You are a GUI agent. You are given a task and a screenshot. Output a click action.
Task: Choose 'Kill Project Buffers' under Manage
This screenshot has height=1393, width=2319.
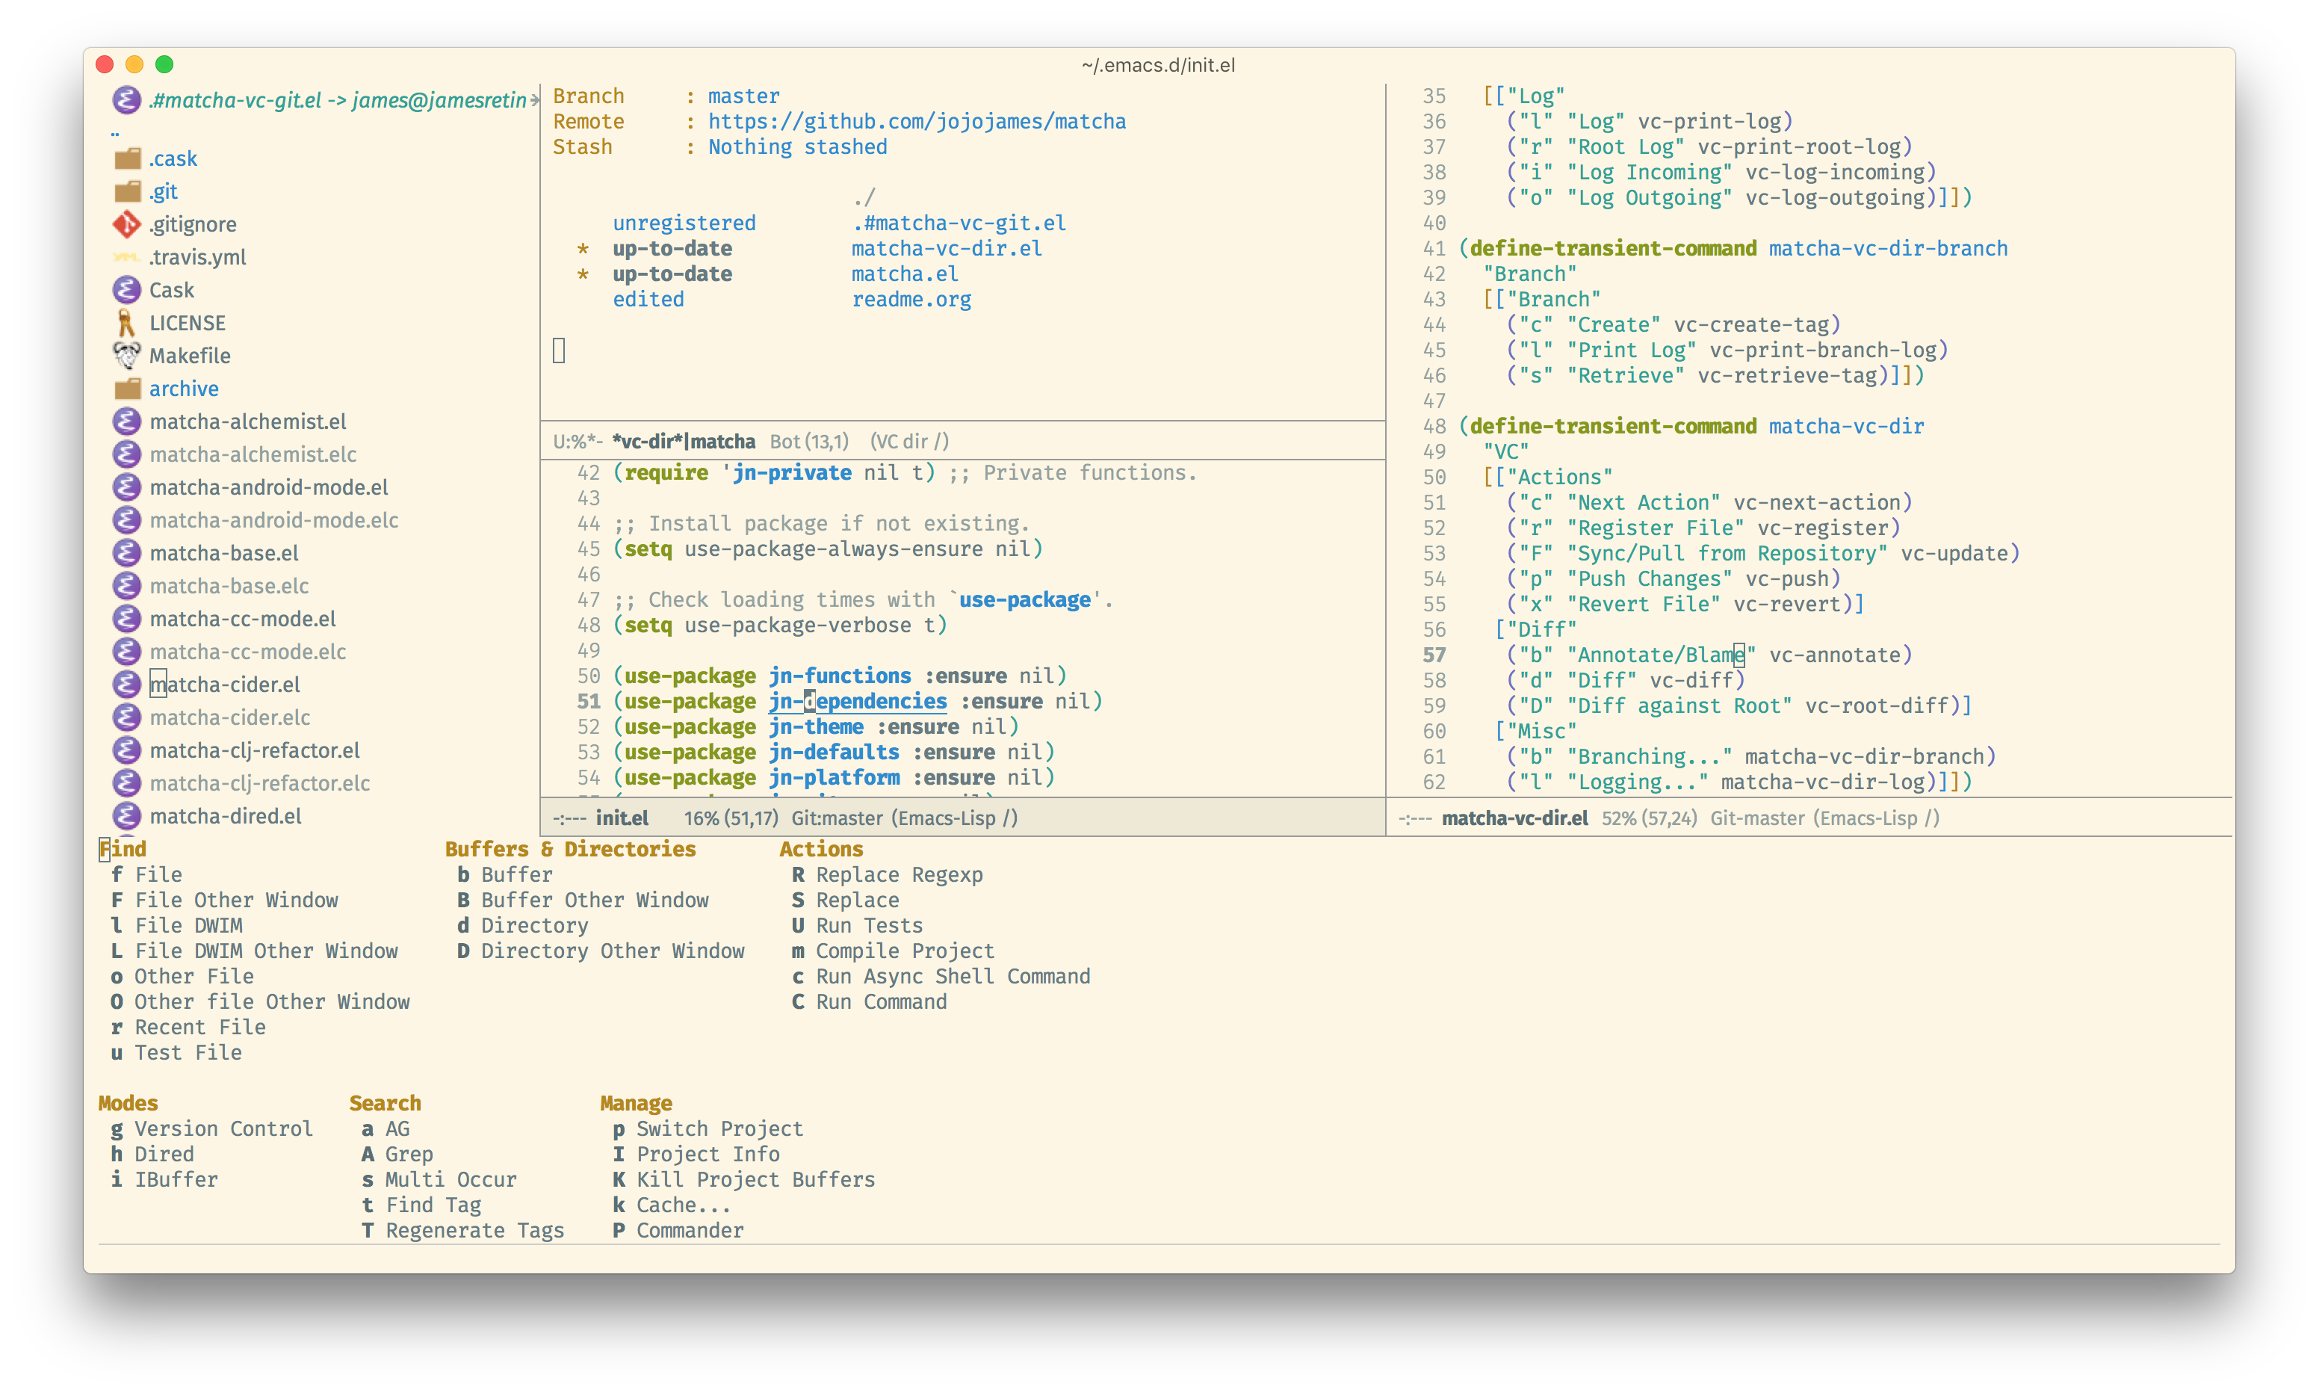[x=755, y=1179]
